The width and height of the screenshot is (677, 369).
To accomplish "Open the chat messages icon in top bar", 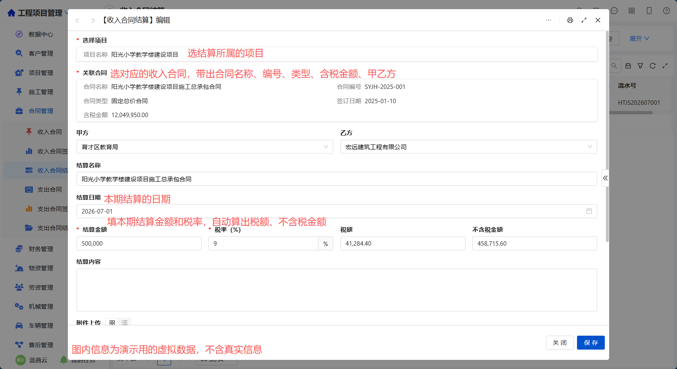I will pos(614,11).
